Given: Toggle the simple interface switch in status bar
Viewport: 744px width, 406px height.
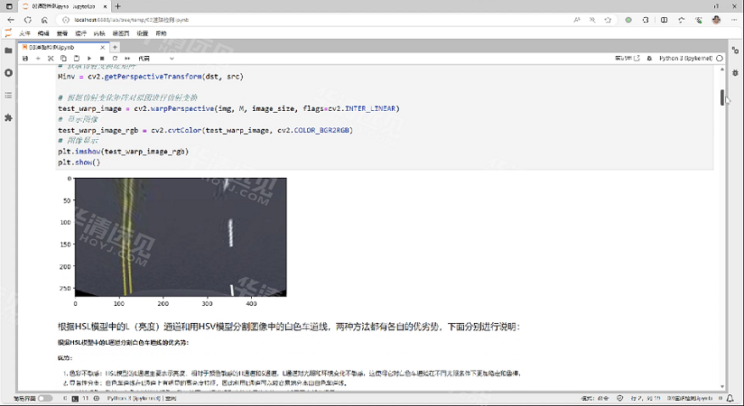Looking at the screenshot, I should (44, 398).
